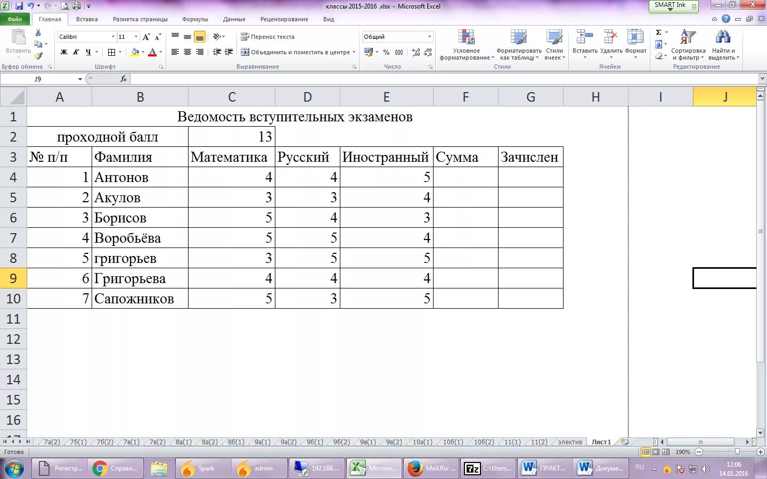Open the Файл tab
Screen dimensions: 767x479
pyautogui.click(x=15, y=19)
